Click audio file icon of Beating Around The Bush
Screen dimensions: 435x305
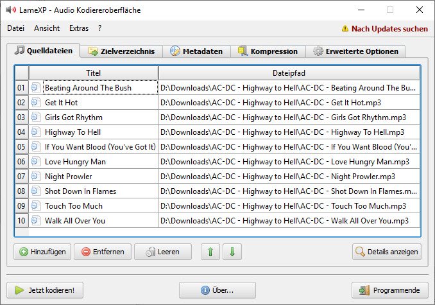[x=35, y=87]
